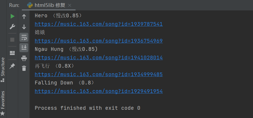This screenshot has height=118, width=253.
Task: Restore layout icon in run toolbar
Action: (12, 53)
